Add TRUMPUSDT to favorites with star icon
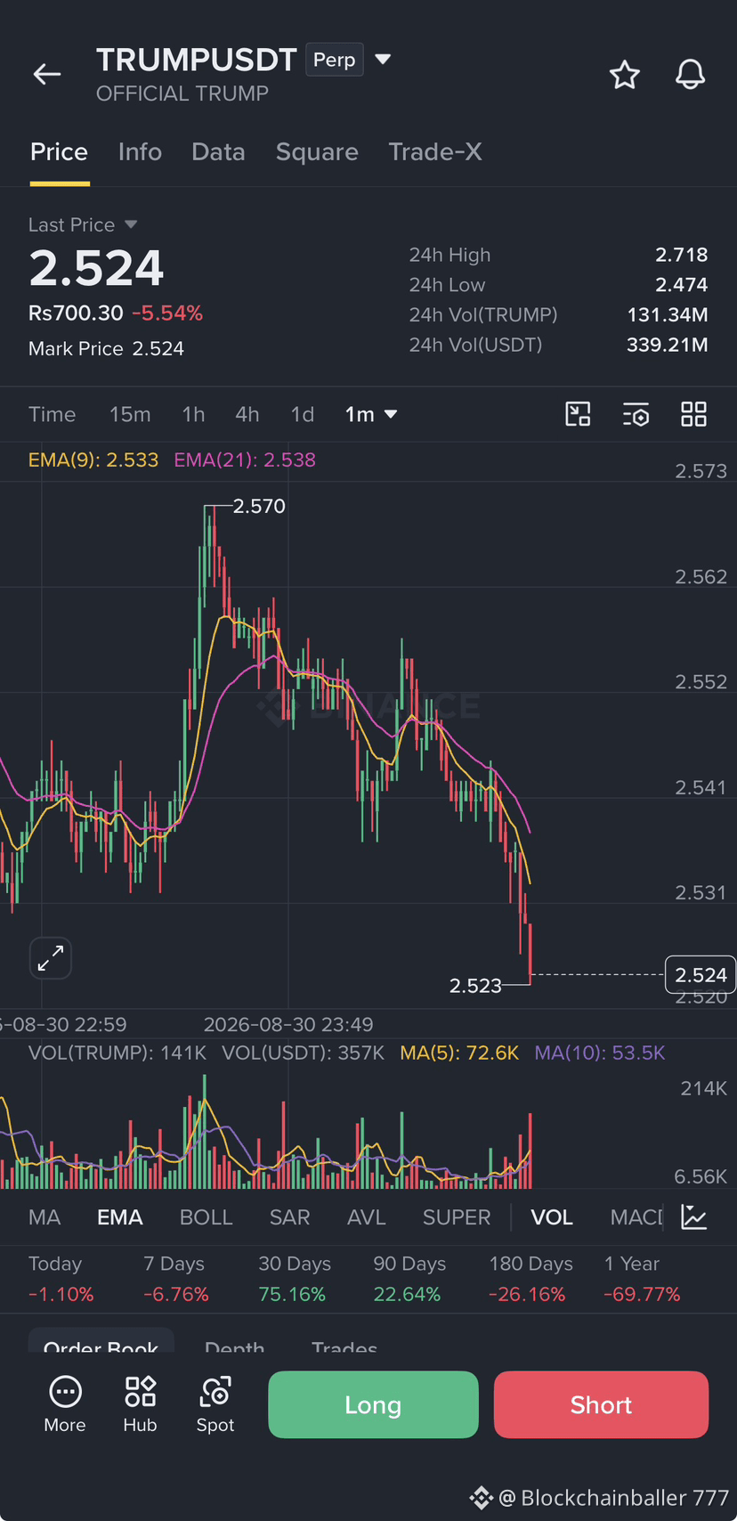The image size is (737, 1521). coord(624,75)
